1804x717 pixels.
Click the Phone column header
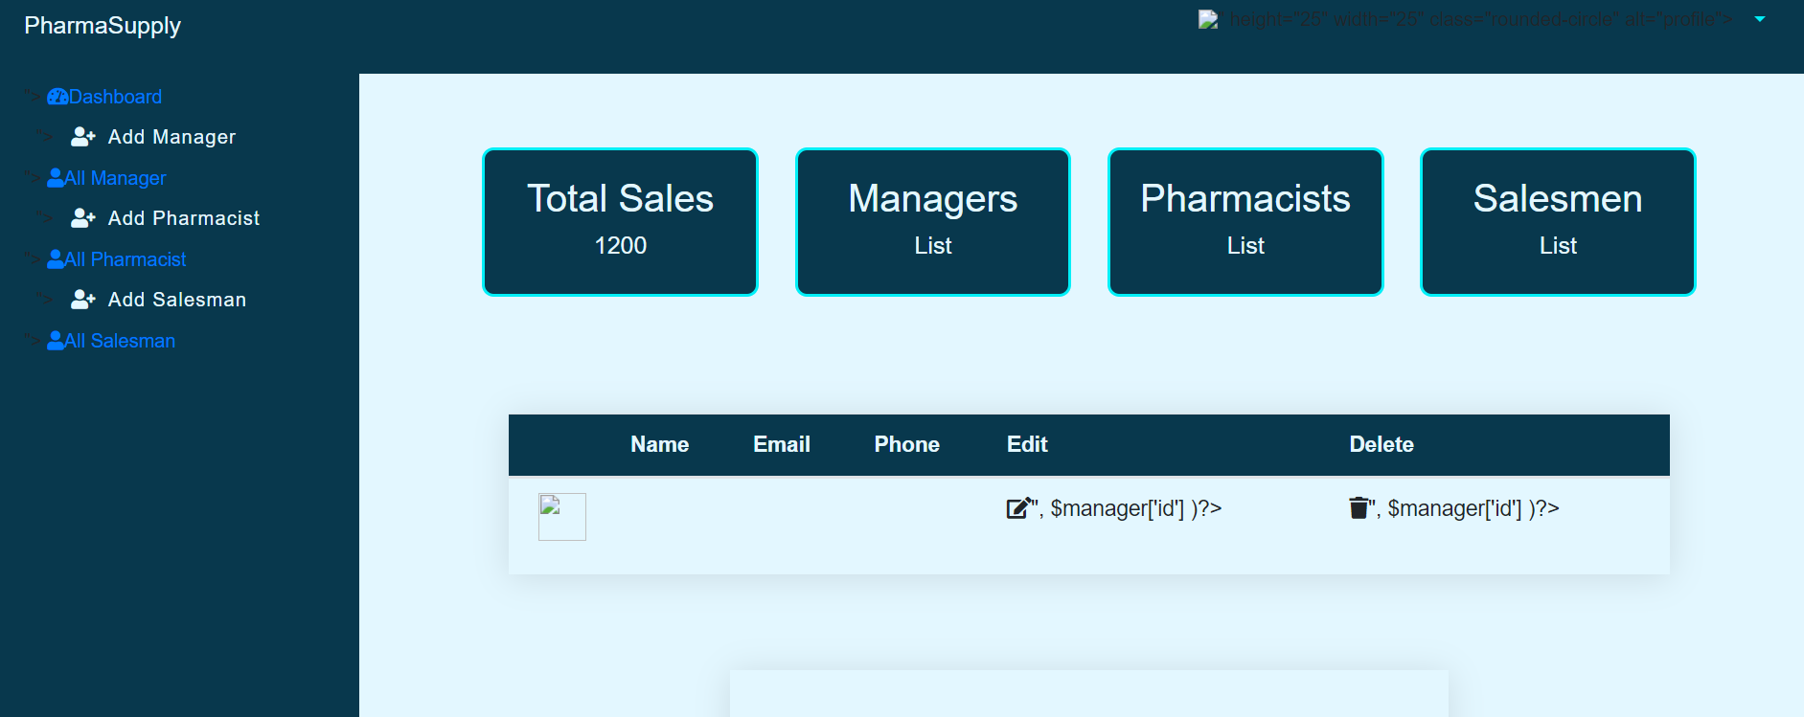[906, 444]
